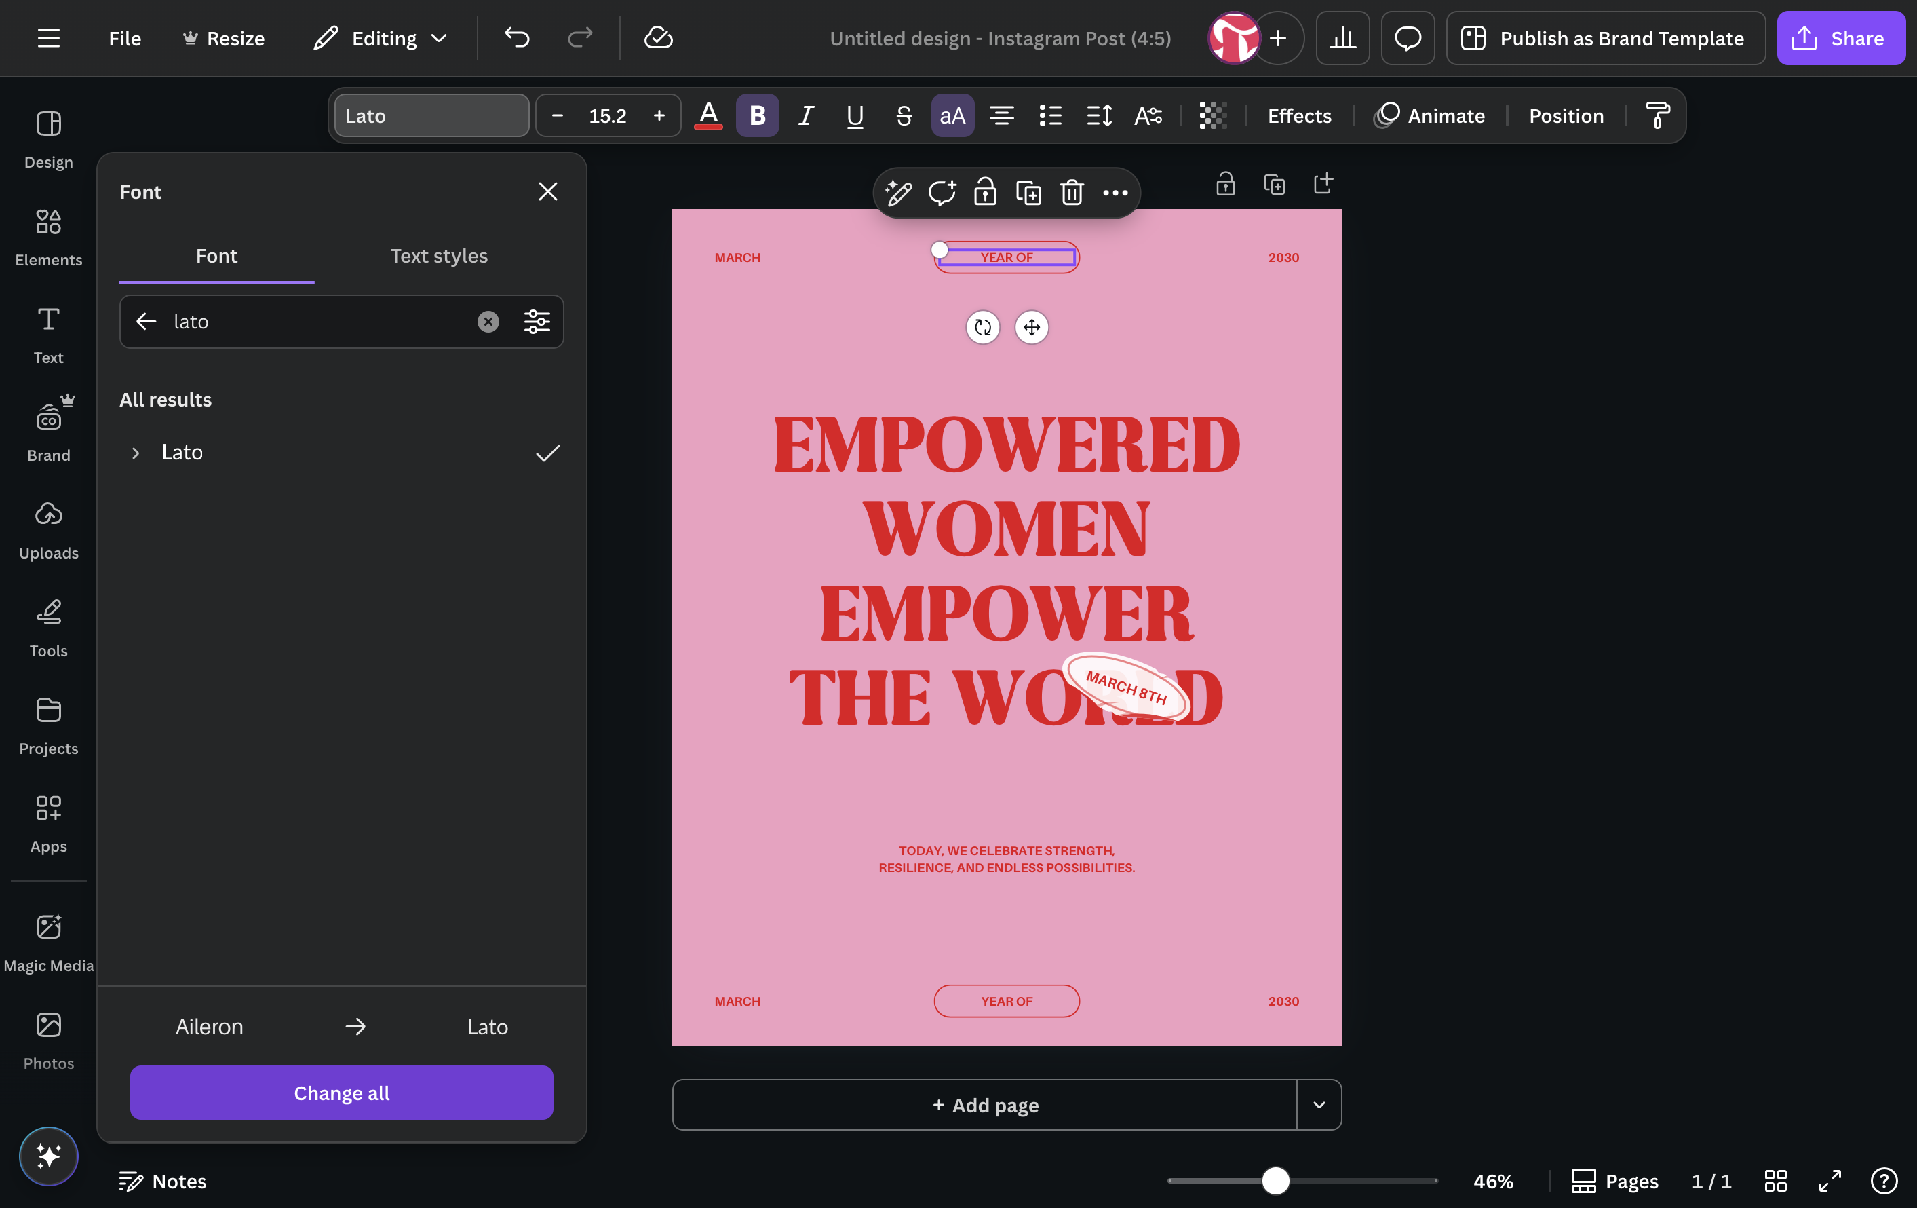Screen dimensions: 1917x1208
Task: Open the Editing mode dropdown
Action: (x=381, y=38)
